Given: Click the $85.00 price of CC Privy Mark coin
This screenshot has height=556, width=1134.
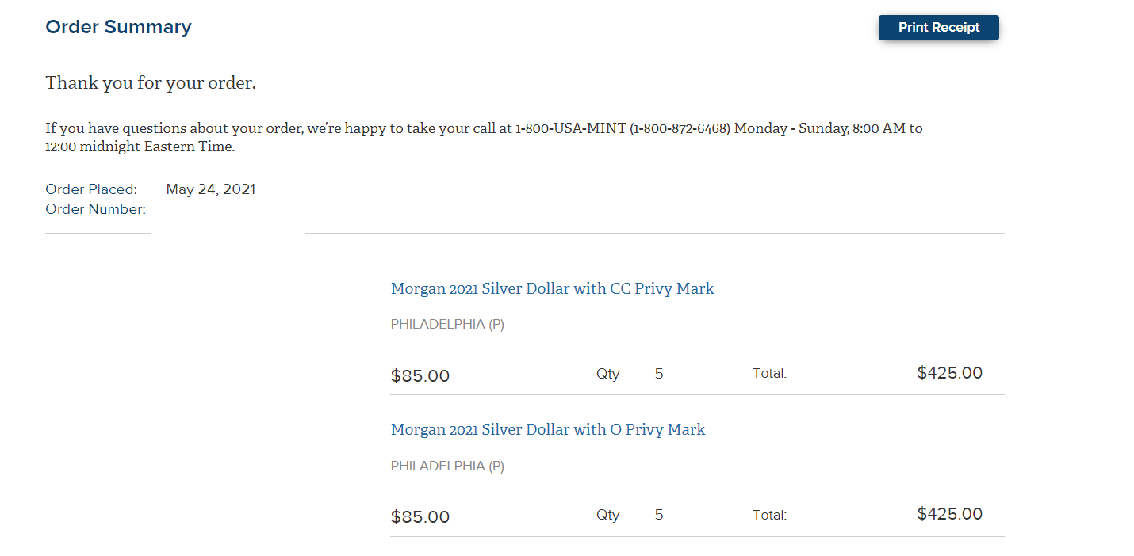Looking at the screenshot, I should (x=420, y=376).
